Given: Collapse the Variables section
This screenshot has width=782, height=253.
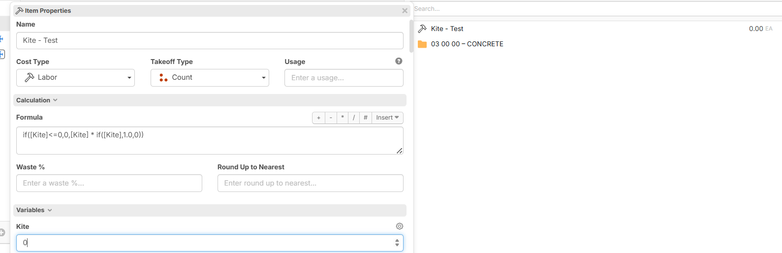Looking at the screenshot, I should click(34, 210).
